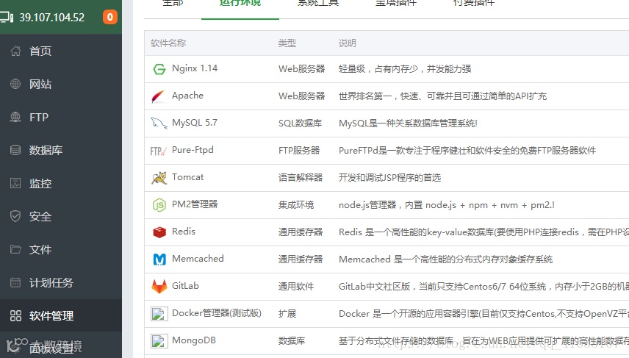Click the GitLab software name
This screenshot has width=629, height=358.
pos(185,286)
